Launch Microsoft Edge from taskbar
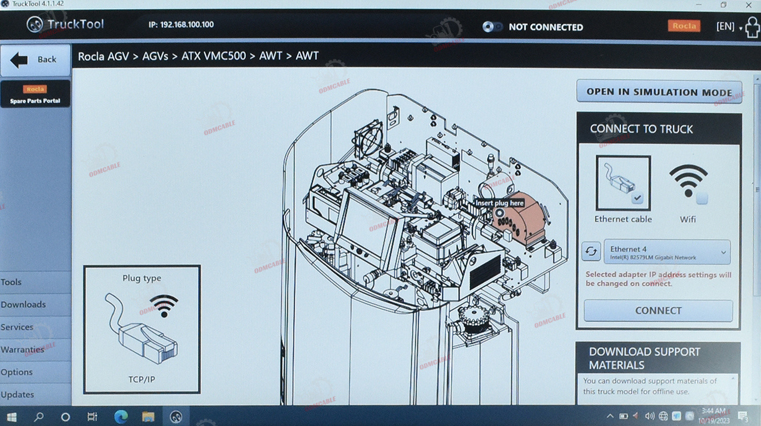 pos(121,417)
